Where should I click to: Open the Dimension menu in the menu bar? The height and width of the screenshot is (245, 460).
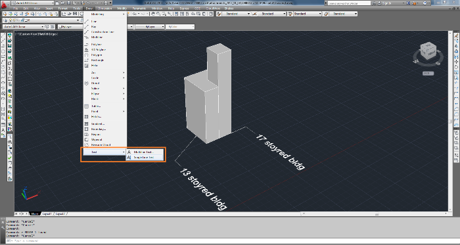point(105,9)
